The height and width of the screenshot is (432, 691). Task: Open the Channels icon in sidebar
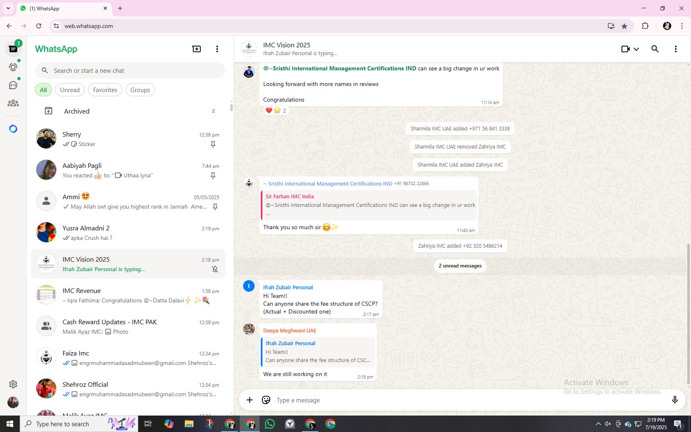tap(13, 85)
